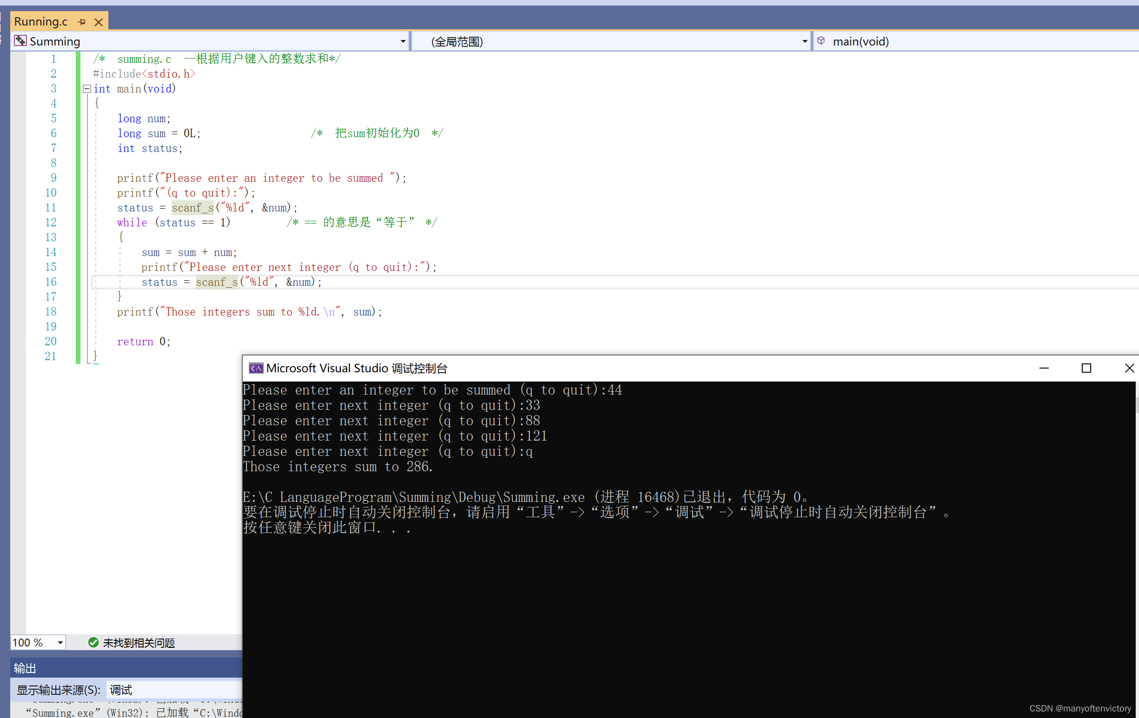Minimize the Microsoft Visual Studio 调试控制台 window
This screenshot has height=718, width=1139.
[1044, 368]
